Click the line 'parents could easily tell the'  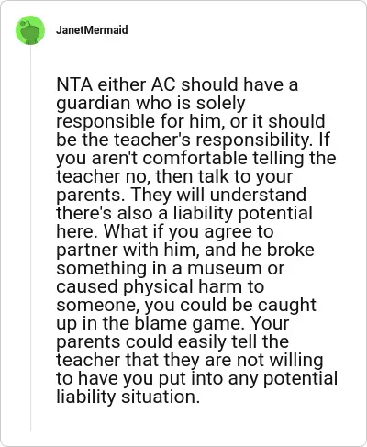[172, 341]
